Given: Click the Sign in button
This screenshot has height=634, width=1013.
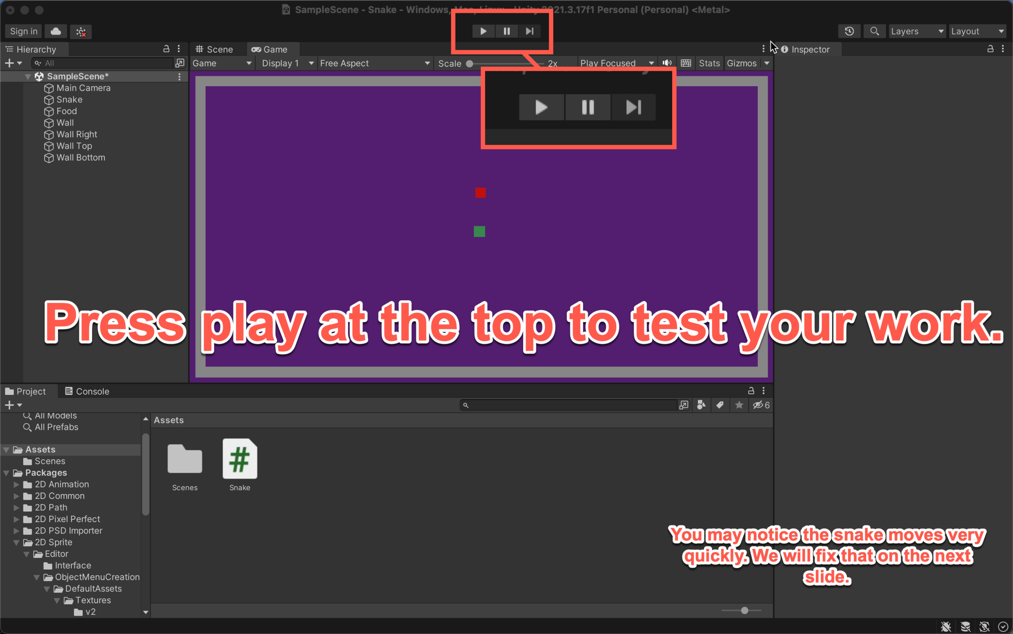Looking at the screenshot, I should click(x=24, y=31).
